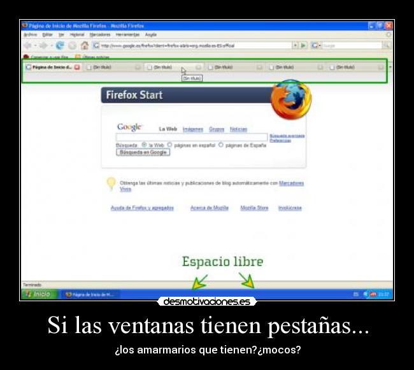Open the Windows Inicio start button

[39, 294]
